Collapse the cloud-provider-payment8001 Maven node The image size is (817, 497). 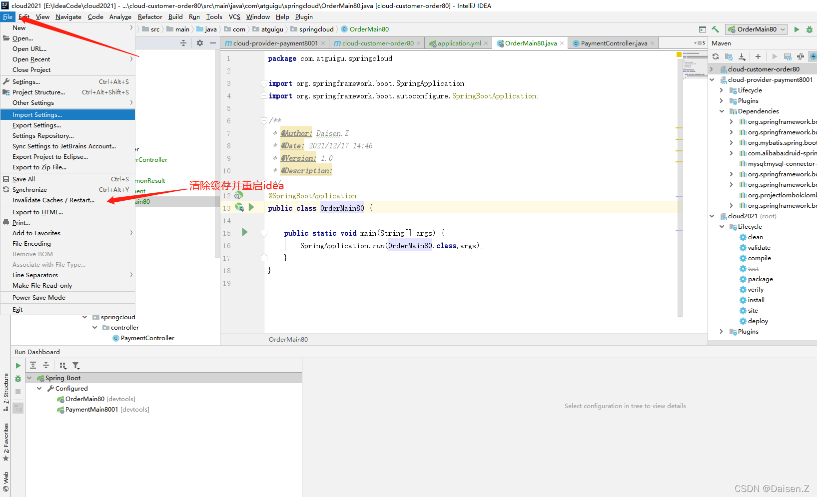point(712,79)
